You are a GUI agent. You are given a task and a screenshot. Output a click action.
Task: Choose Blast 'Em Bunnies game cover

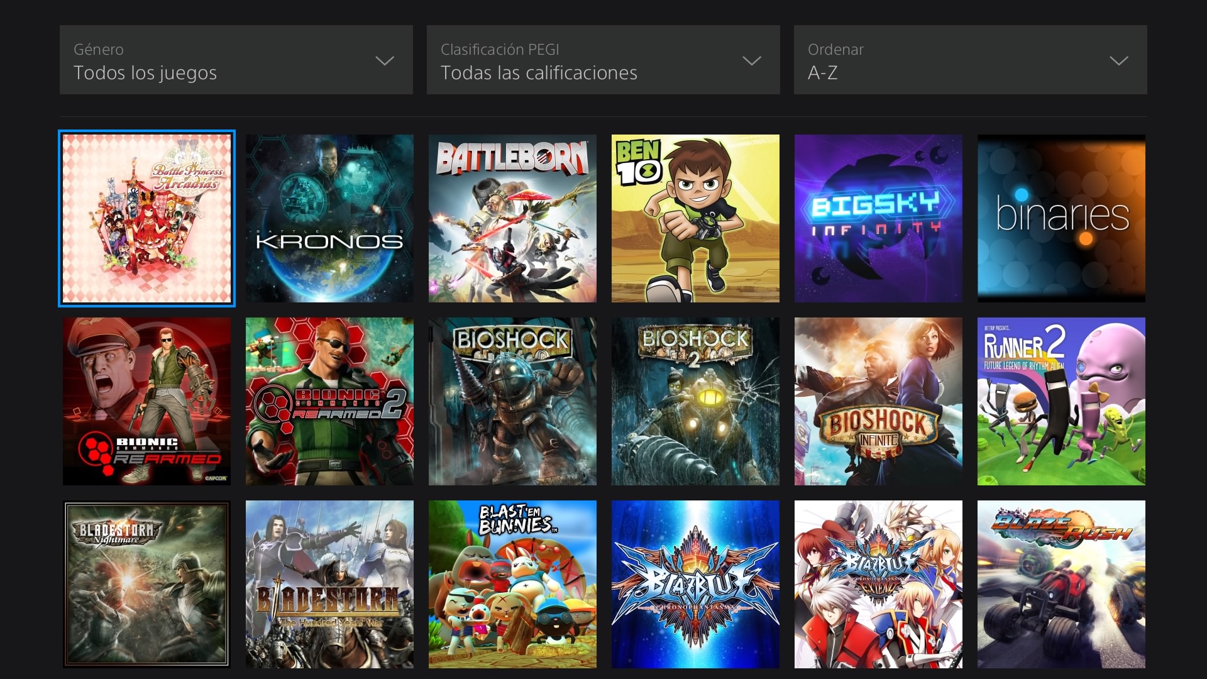click(512, 584)
